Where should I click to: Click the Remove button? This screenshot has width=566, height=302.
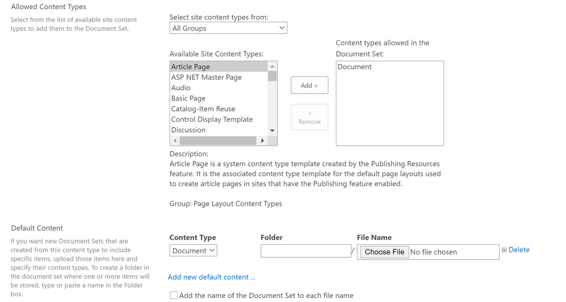click(310, 117)
